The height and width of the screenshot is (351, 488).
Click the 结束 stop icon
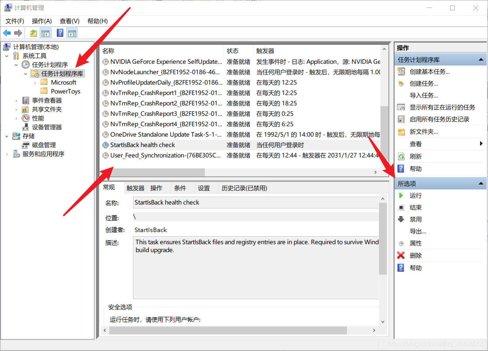point(401,207)
